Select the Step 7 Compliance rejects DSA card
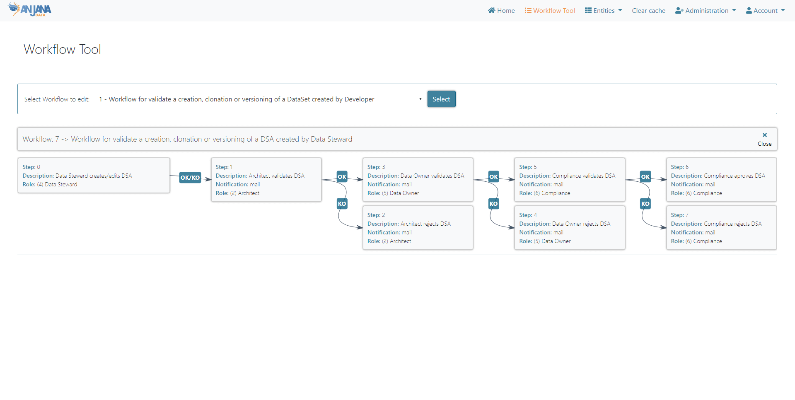 point(721,228)
